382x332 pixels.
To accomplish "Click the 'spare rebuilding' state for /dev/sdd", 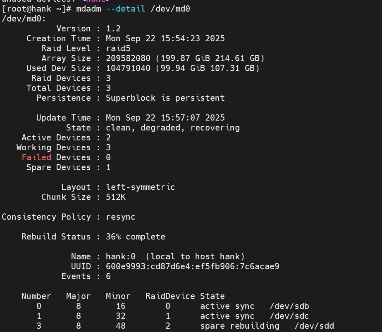I will 240,326.
